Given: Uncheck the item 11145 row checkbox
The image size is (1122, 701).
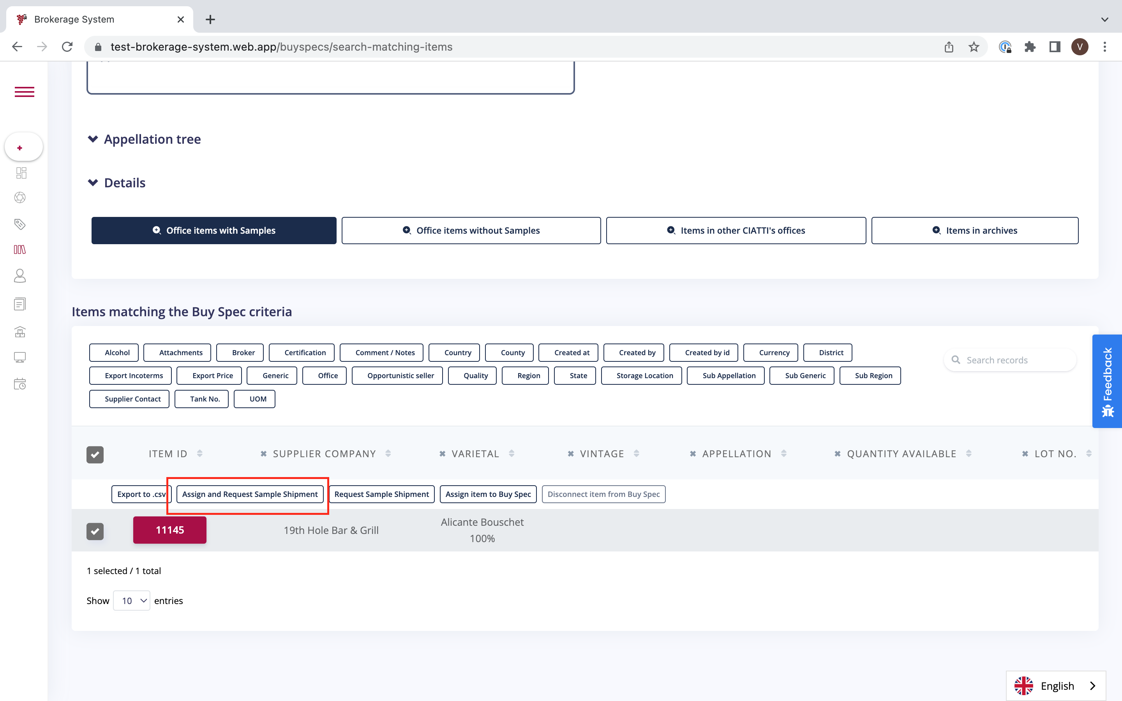Looking at the screenshot, I should [x=95, y=531].
